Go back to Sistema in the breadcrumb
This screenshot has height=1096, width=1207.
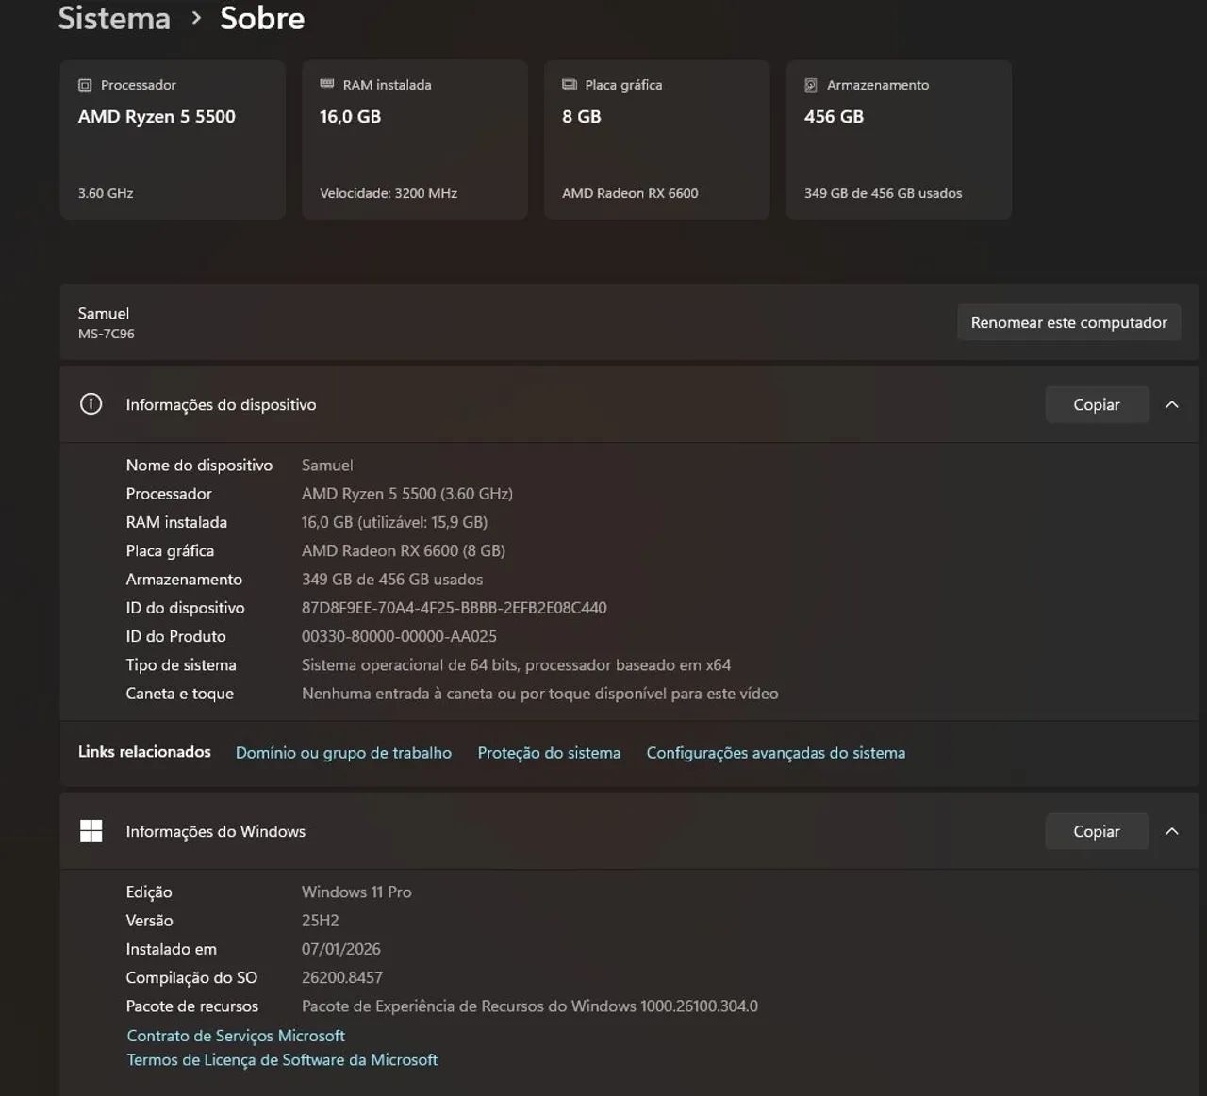click(114, 18)
